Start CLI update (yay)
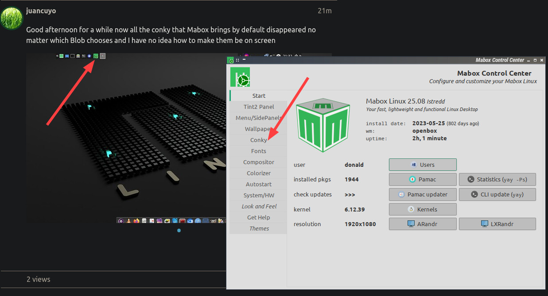 [x=497, y=194]
